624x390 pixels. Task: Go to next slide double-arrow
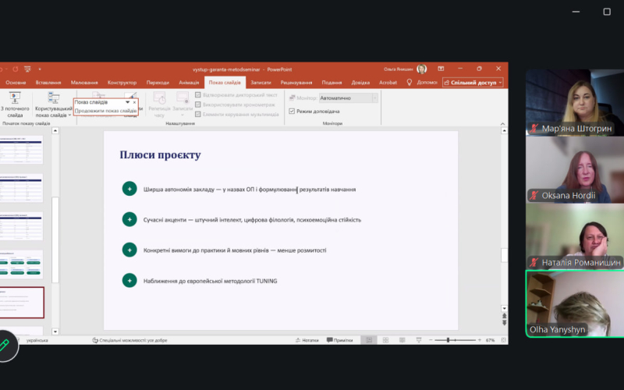pyautogui.click(x=504, y=322)
